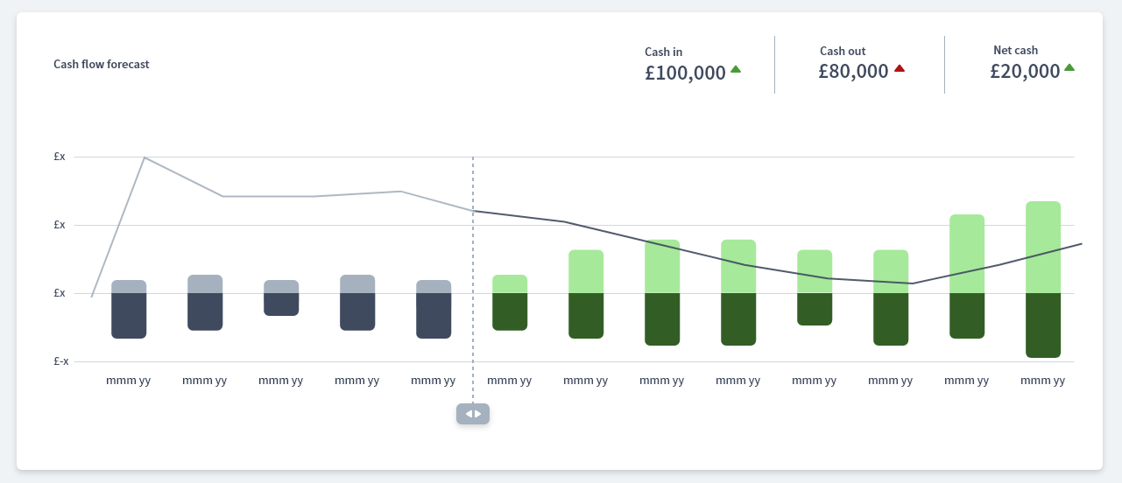This screenshot has height=483, width=1122.
Task: Select the Cash in label
Action: point(663,52)
